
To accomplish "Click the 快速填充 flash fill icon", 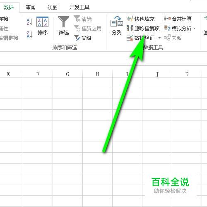I will [x=130, y=19].
